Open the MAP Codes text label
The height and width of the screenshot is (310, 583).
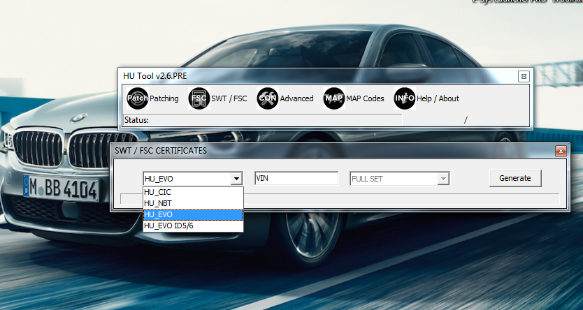coord(365,98)
